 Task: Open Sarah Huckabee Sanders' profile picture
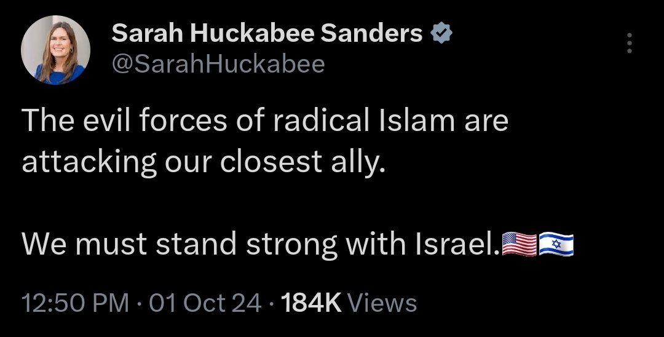click(x=56, y=50)
